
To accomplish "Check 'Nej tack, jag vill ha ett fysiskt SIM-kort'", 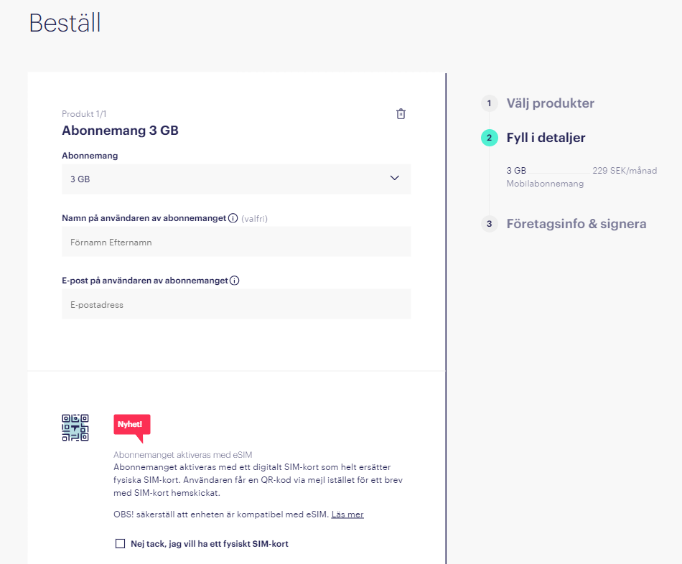I will (120, 544).
